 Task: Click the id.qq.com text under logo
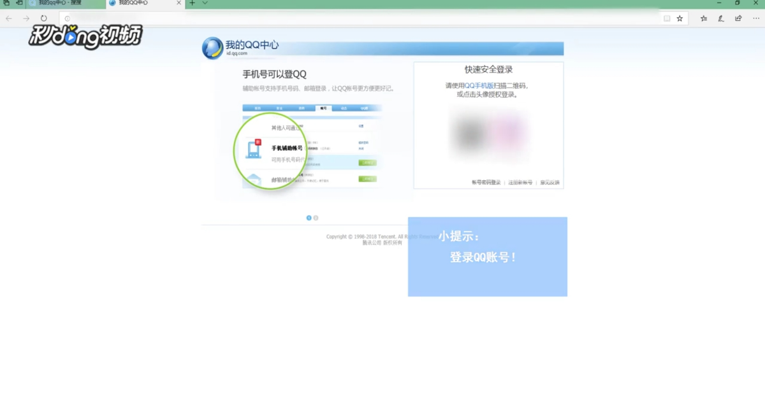(x=237, y=53)
